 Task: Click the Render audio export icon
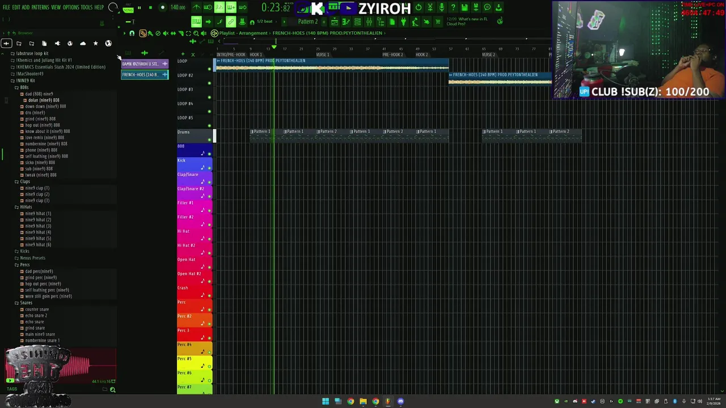tap(475, 7)
